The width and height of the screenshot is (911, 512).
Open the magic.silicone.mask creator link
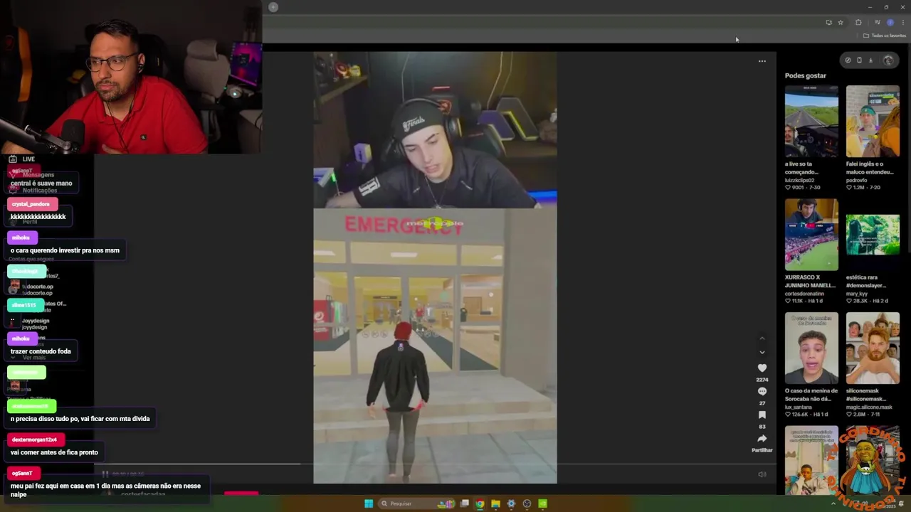[x=869, y=407]
